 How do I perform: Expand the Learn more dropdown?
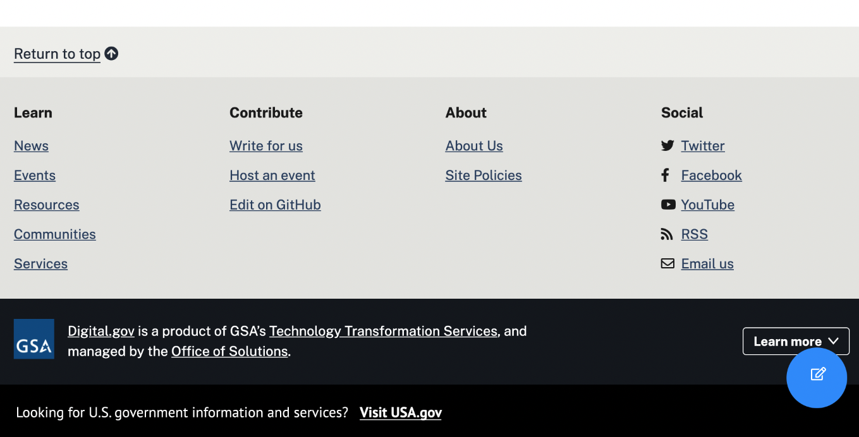click(x=796, y=341)
